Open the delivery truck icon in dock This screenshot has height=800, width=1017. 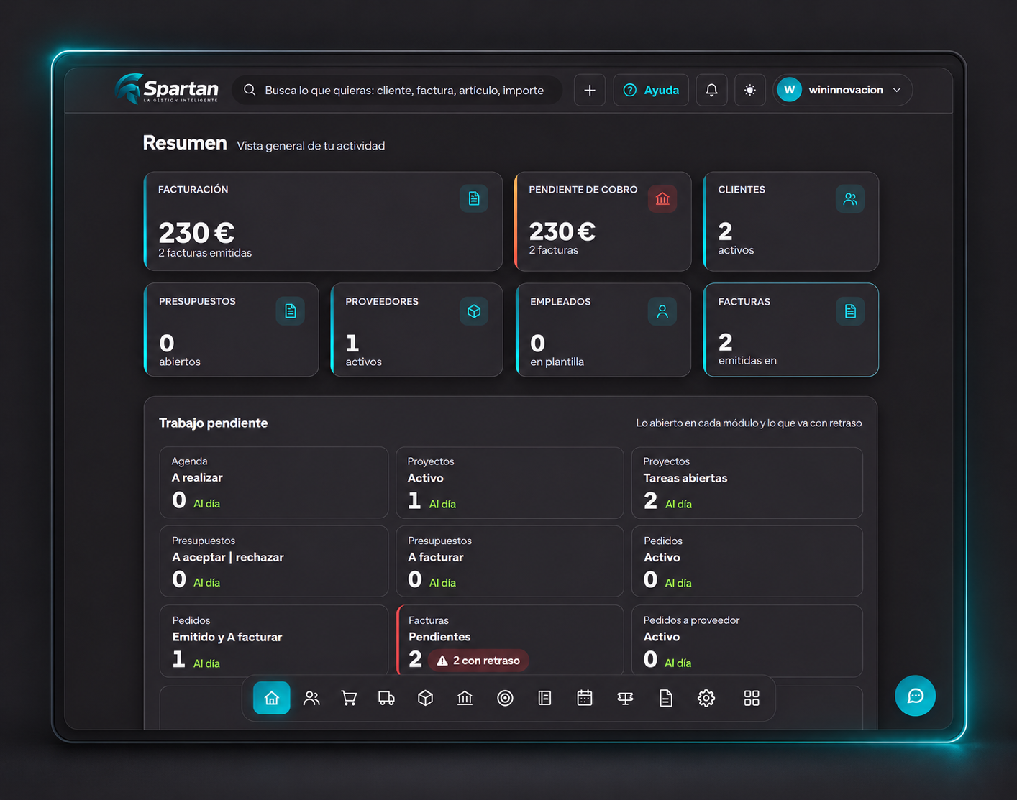coord(386,698)
